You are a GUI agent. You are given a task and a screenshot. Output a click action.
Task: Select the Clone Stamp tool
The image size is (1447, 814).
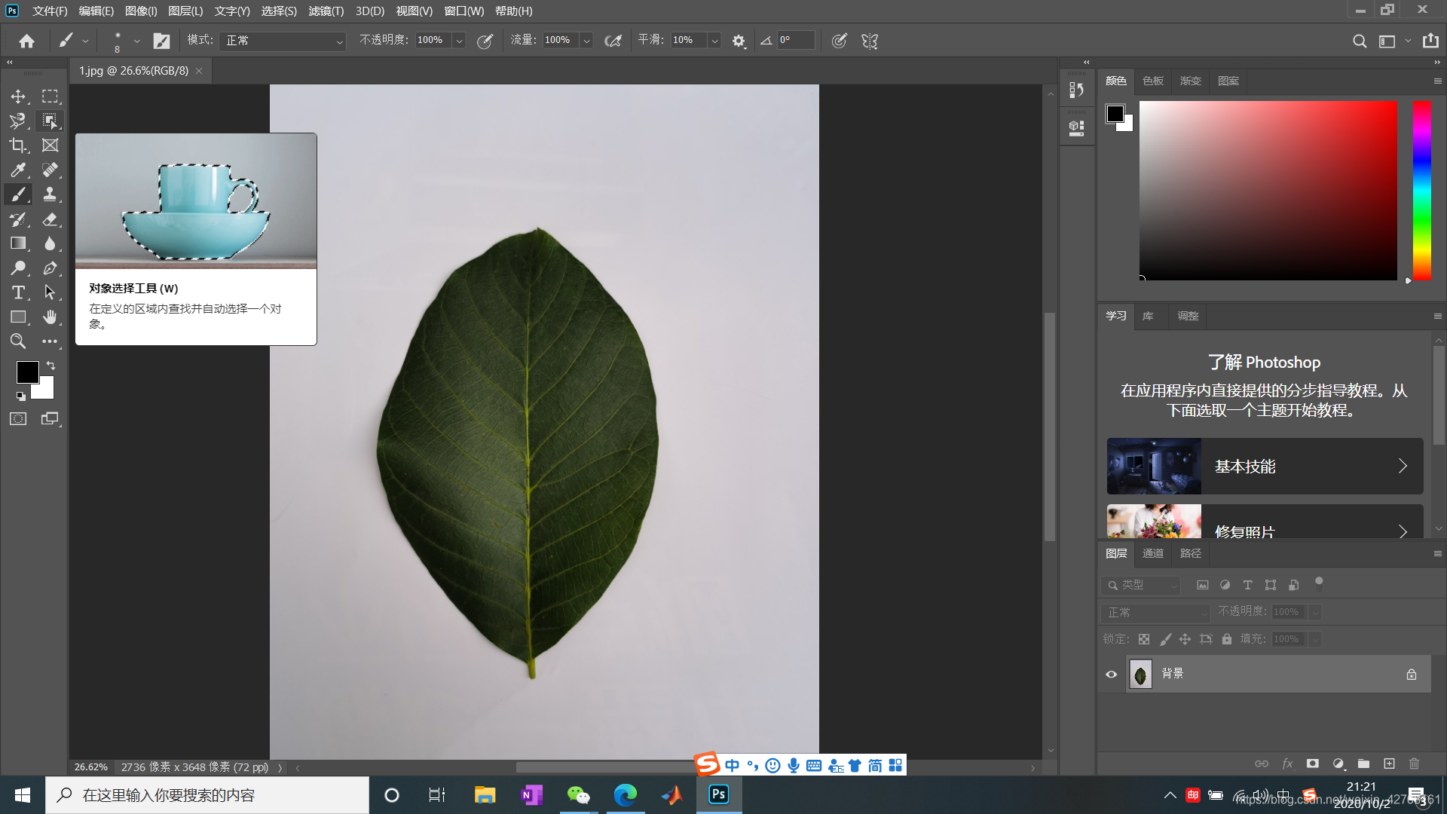click(50, 194)
